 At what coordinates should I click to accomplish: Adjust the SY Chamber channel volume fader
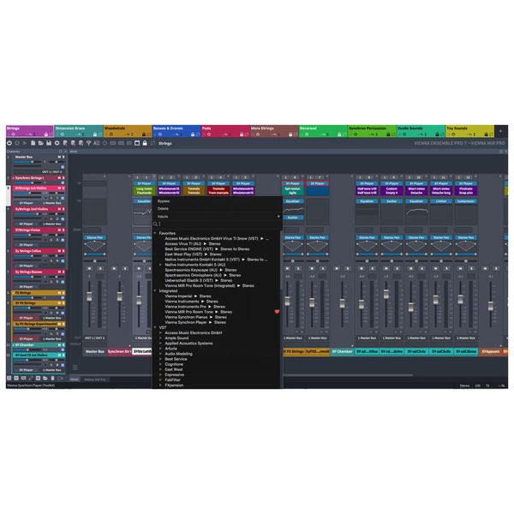342,305
